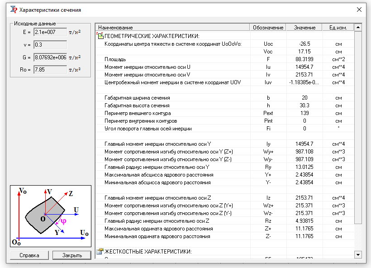This screenshot has height=268, width=371.
Task: Click the value -26.5
Action: pos(304,44)
